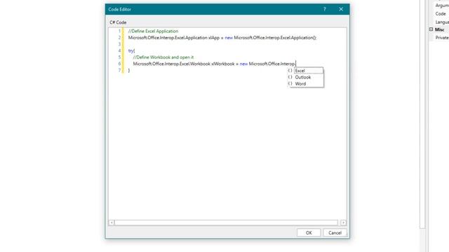Click the right arrow of horizontal scrollbar
This screenshot has height=252, width=449.
point(343,223)
